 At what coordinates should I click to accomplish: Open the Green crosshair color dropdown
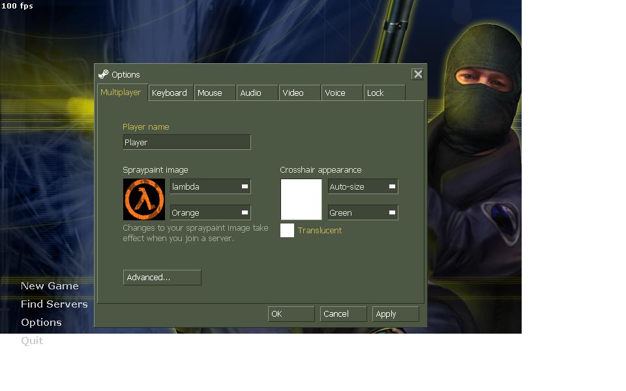point(363,212)
